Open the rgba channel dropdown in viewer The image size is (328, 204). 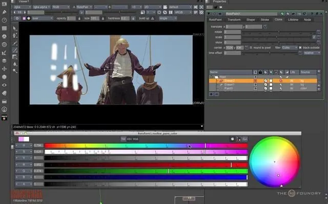click(22, 7)
